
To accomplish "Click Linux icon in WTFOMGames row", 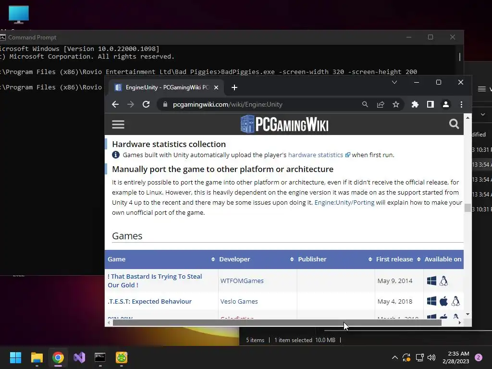I will point(443,281).
